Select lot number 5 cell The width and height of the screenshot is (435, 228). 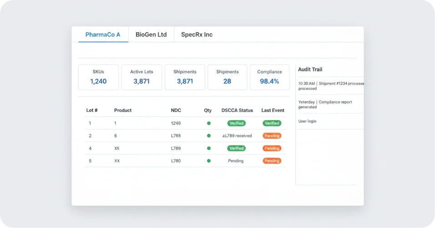(90, 161)
